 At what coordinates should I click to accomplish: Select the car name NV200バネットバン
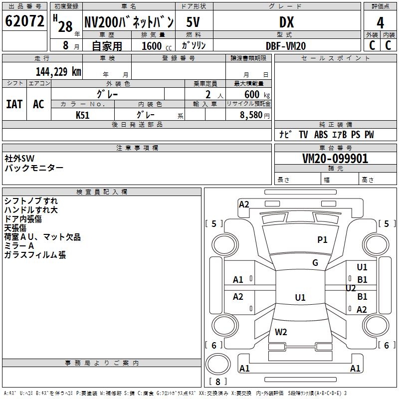(x=129, y=22)
